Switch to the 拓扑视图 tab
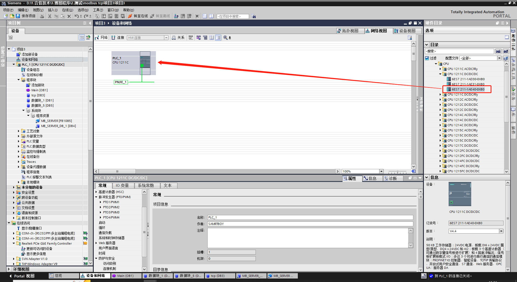This screenshot has width=517, height=282. [x=350, y=31]
